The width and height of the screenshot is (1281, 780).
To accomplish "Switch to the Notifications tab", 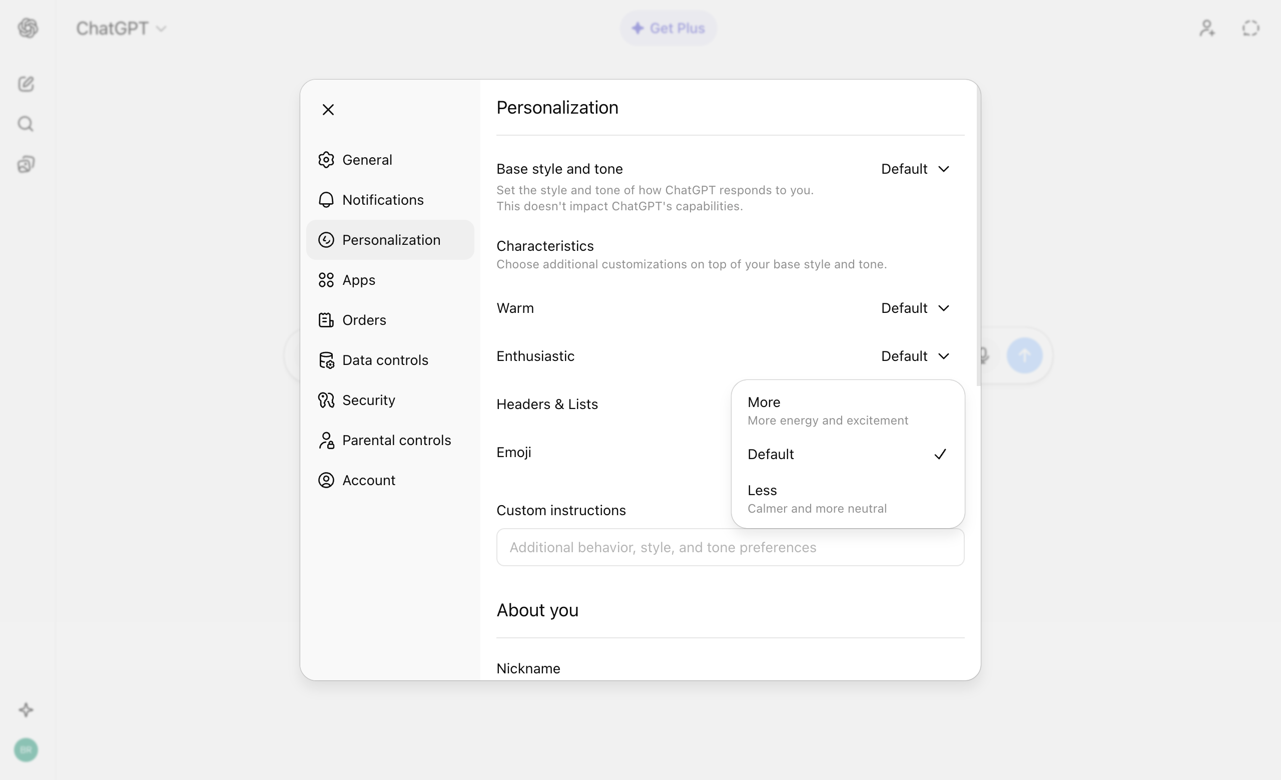I will pos(390,200).
